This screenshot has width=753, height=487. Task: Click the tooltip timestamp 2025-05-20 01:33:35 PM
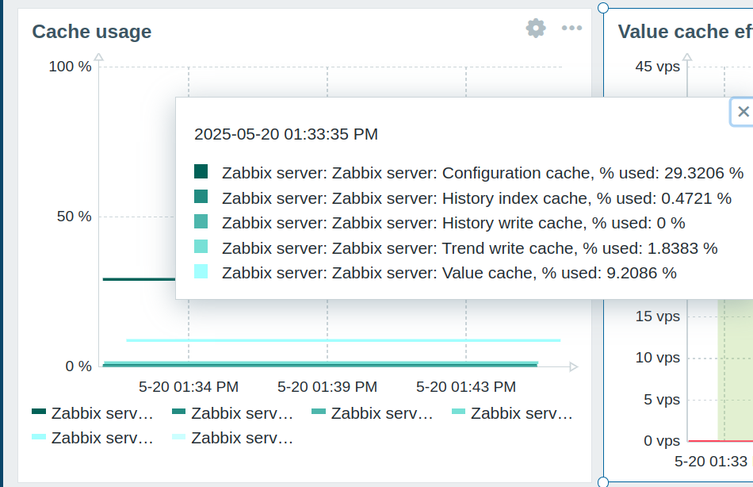[285, 134]
